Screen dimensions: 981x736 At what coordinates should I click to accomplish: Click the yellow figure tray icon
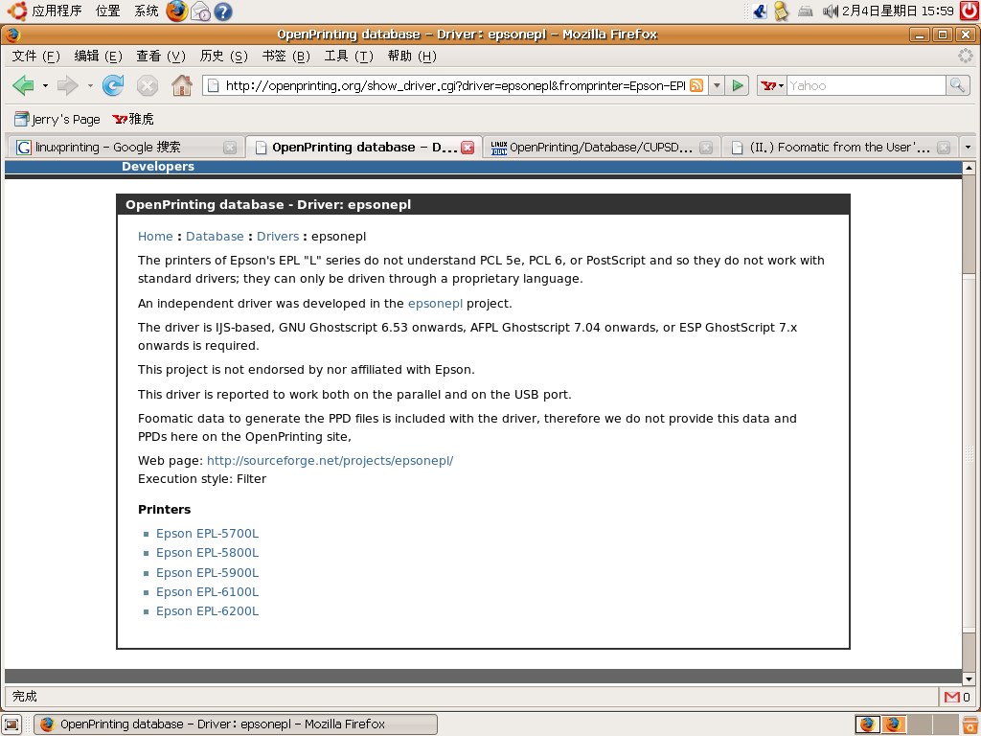pos(782,11)
